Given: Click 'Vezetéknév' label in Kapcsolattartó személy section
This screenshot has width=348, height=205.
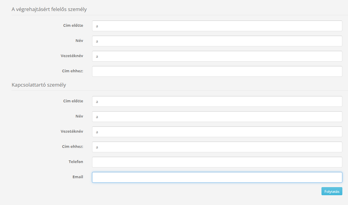Looking at the screenshot, I should (x=72, y=131).
